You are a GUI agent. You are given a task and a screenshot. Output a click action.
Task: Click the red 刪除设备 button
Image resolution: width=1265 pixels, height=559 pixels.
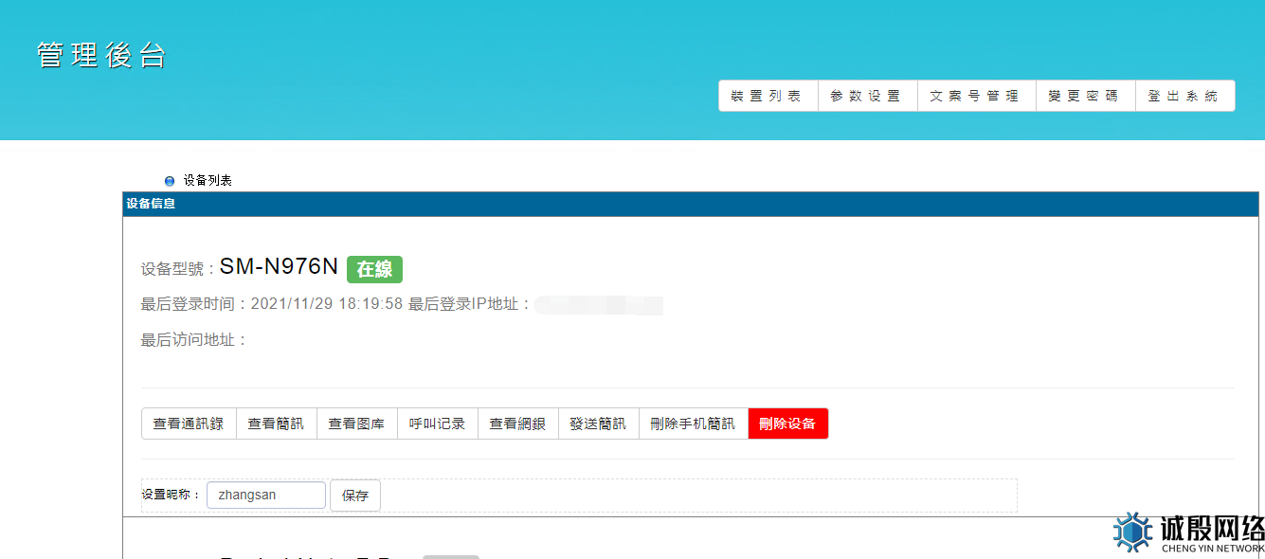click(787, 424)
